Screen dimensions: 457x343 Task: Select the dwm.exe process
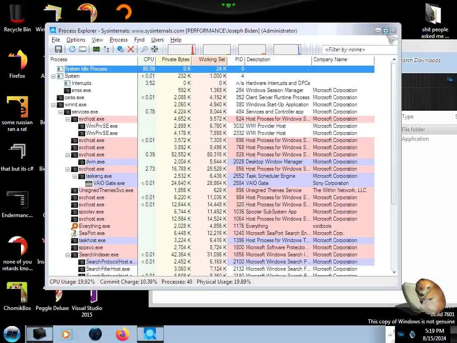tap(212, 162)
